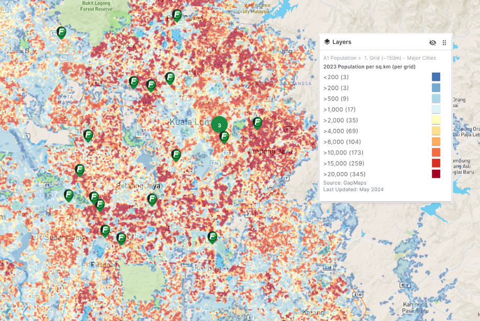Image resolution: width=480 pixels, height=321 pixels.
Task: Open the A1 Population breadcrumb
Action: [339, 58]
